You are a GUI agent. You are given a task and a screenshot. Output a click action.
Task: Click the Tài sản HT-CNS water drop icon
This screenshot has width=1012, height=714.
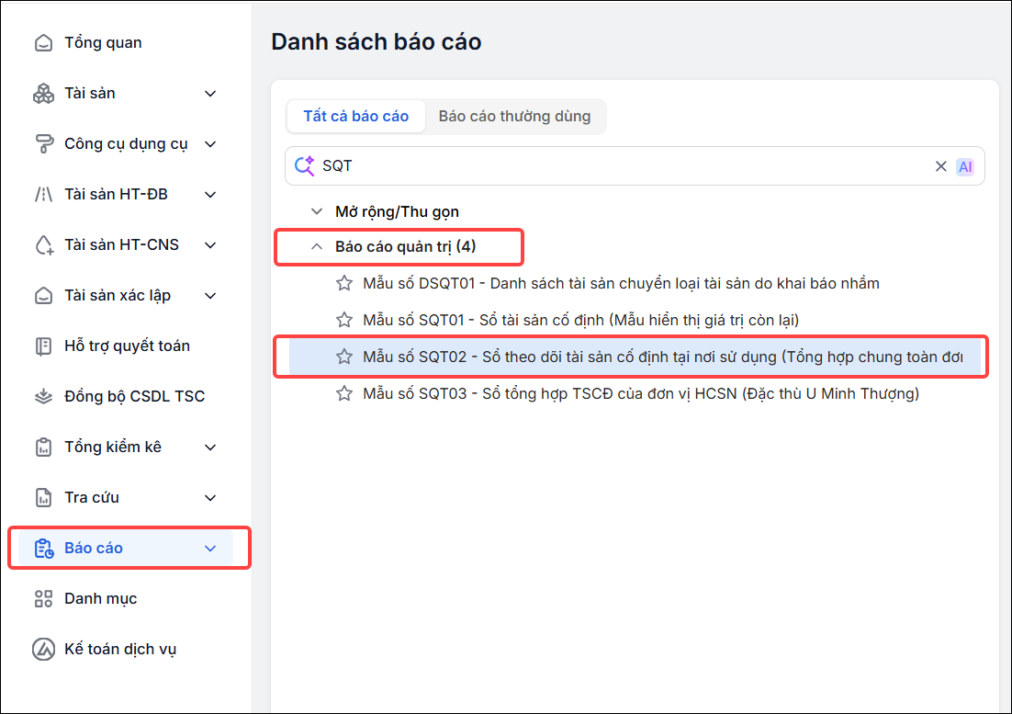coord(43,244)
